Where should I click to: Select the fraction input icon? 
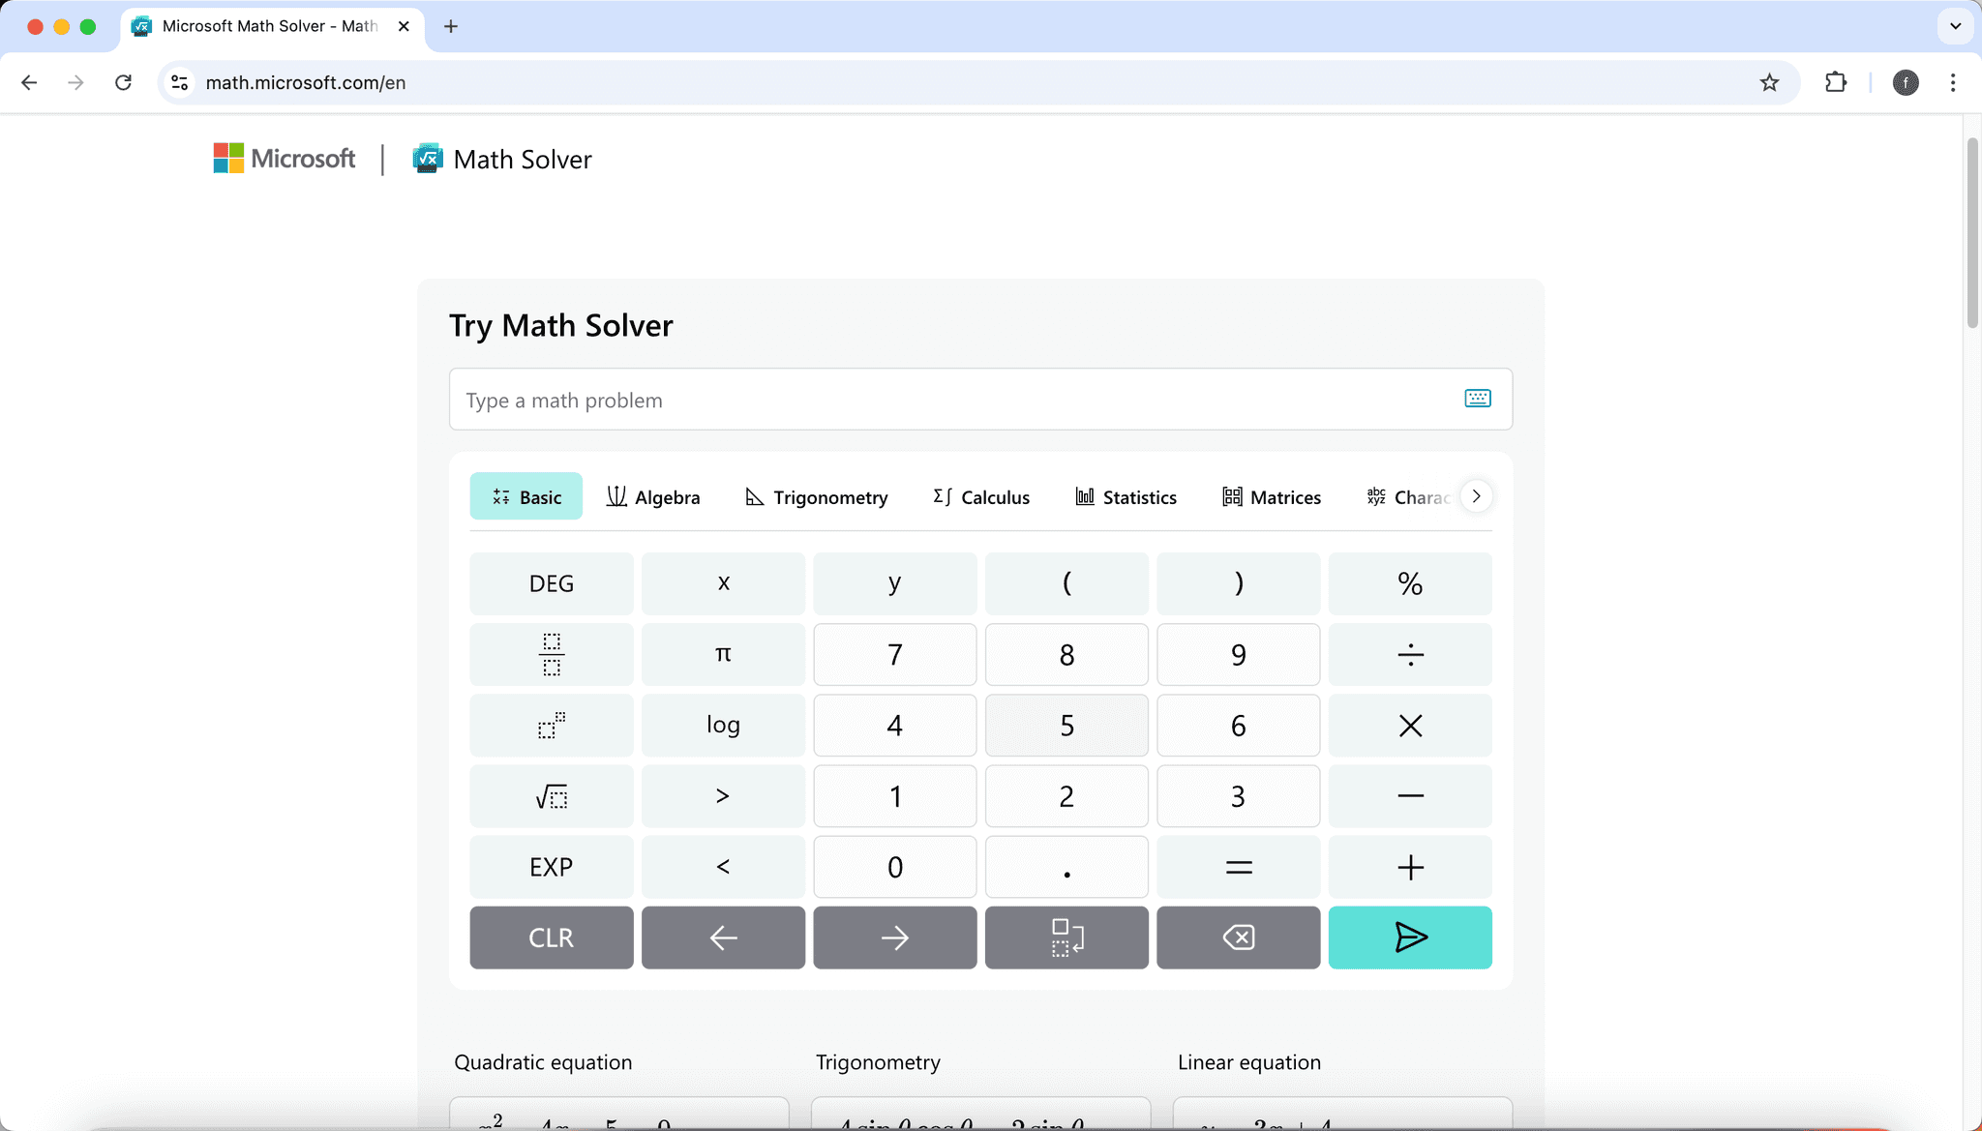550,654
